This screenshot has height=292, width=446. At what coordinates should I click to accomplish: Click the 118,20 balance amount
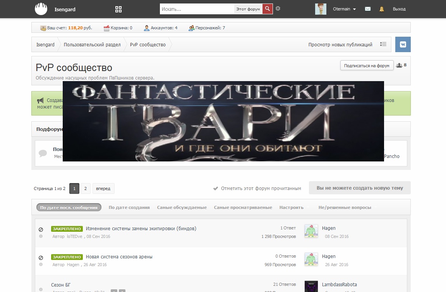pyautogui.click(x=75, y=28)
